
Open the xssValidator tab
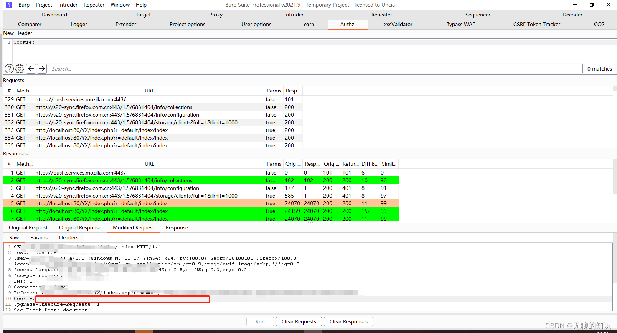[x=398, y=24]
